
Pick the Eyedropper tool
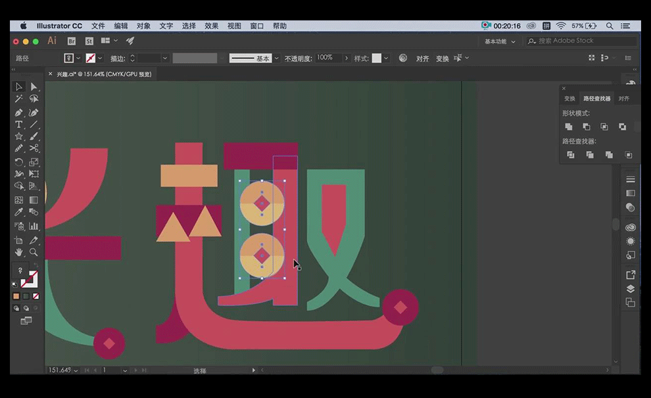tap(18, 212)
